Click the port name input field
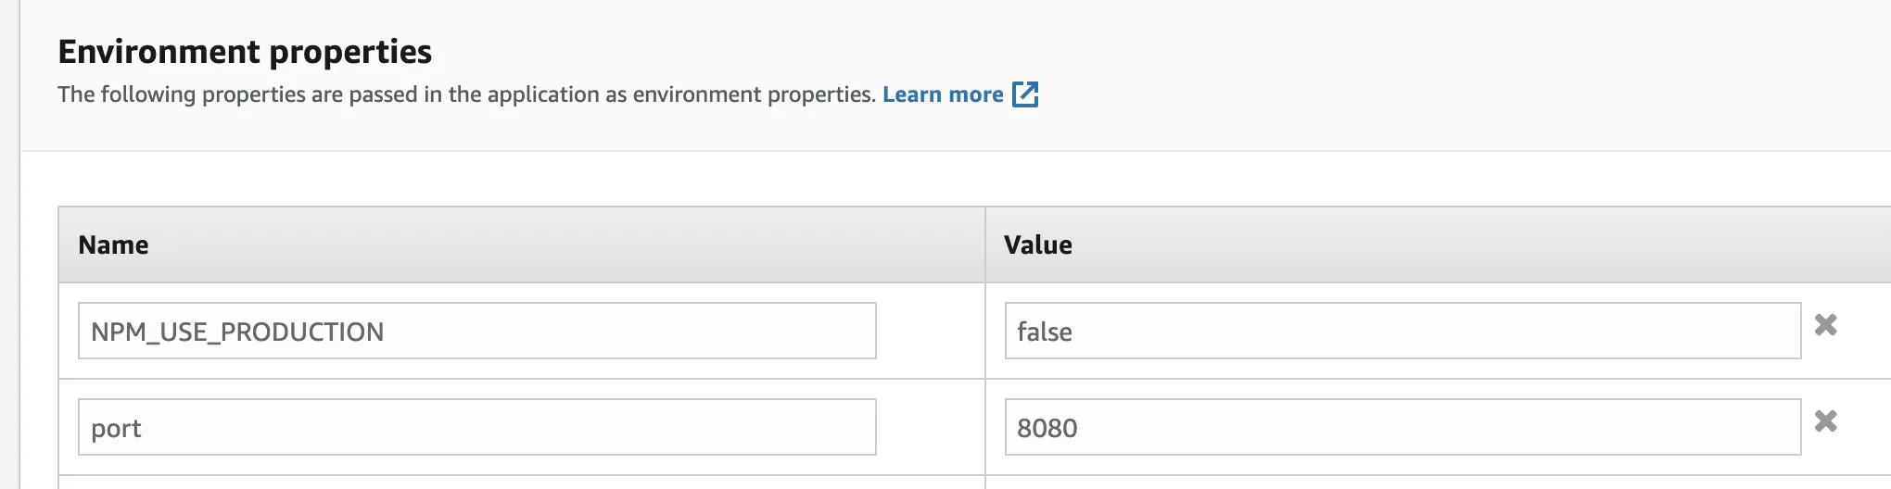 click(476, 427)
